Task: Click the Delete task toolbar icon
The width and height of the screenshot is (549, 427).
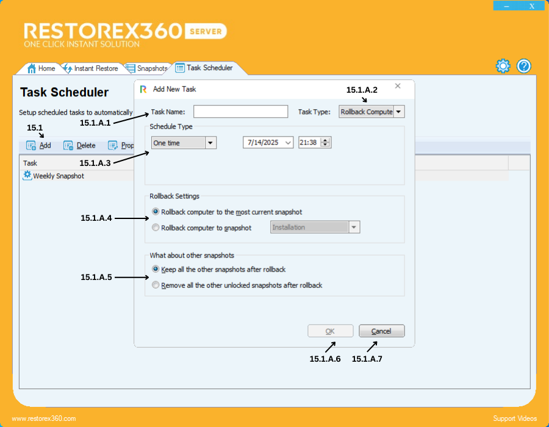Action: point(68,146)
